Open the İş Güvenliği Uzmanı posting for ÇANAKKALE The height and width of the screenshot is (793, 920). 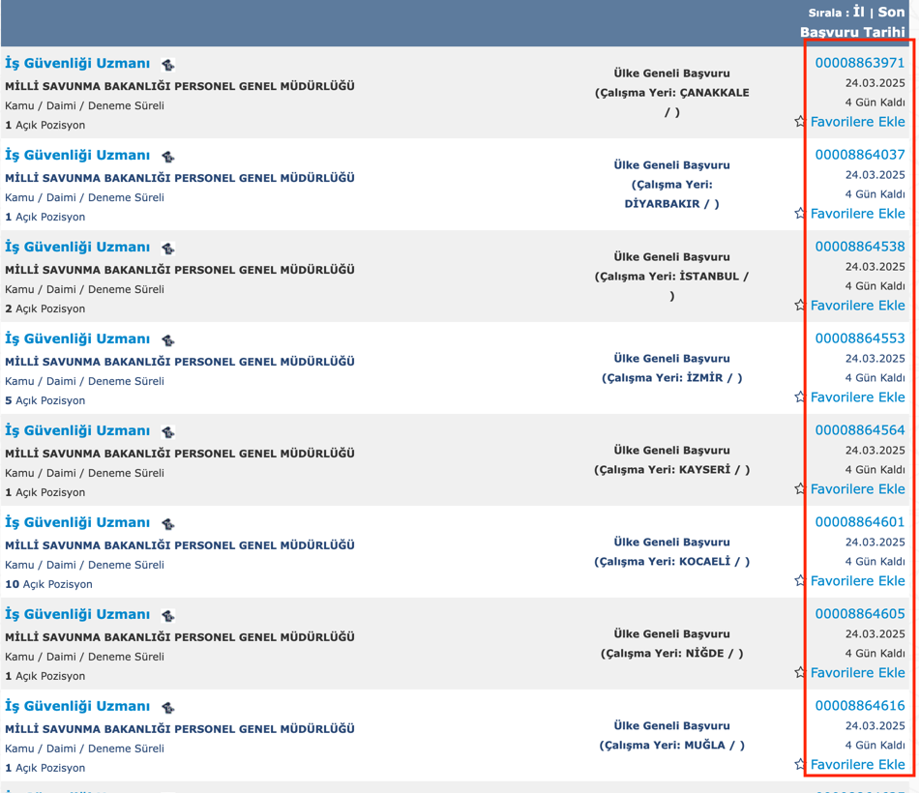pos(77,63)
